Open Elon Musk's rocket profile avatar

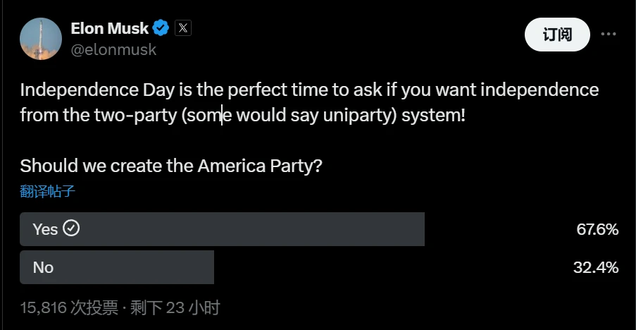click(40, 38)
